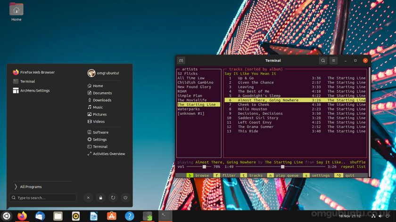Click the power icon in the system tray
Screen dimensions: 396x222
(388, 216)
